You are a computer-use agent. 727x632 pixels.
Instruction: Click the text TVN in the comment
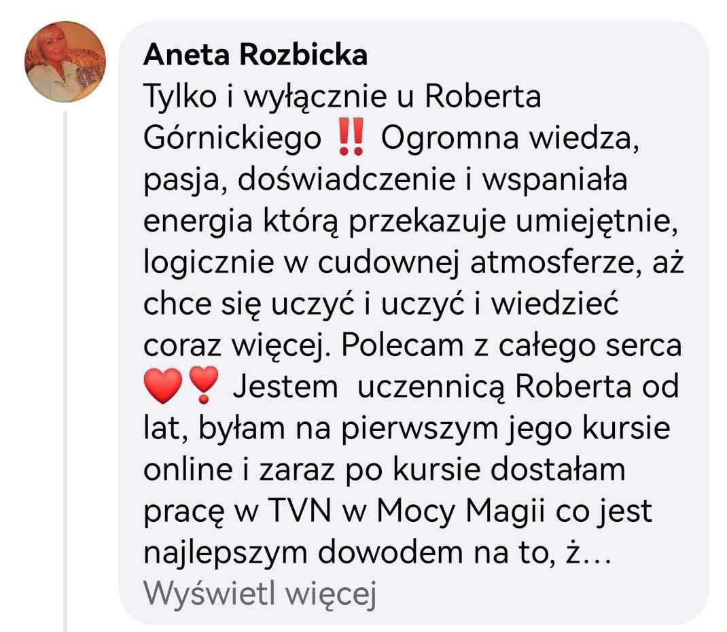tap(300, 510)
